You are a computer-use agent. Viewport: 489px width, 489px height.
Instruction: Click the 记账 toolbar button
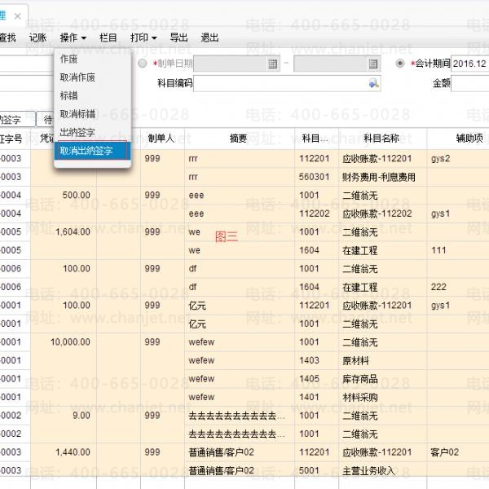(x=37, y=37)
